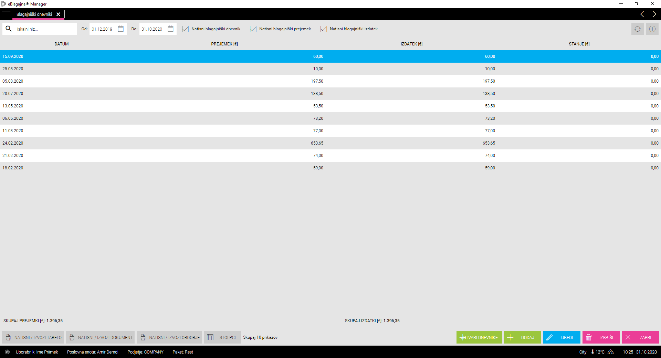Viewport: 661px width, 358px height.
Task: Select the 05.08.2020 row
Action: point(330,81)
